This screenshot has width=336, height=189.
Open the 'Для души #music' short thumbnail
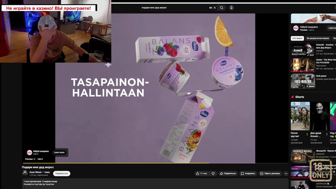coord(320,116)
